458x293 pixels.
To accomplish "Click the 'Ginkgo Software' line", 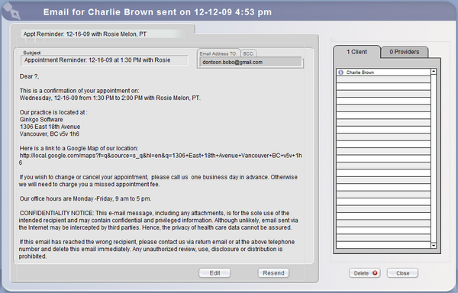I will (41, 119).
